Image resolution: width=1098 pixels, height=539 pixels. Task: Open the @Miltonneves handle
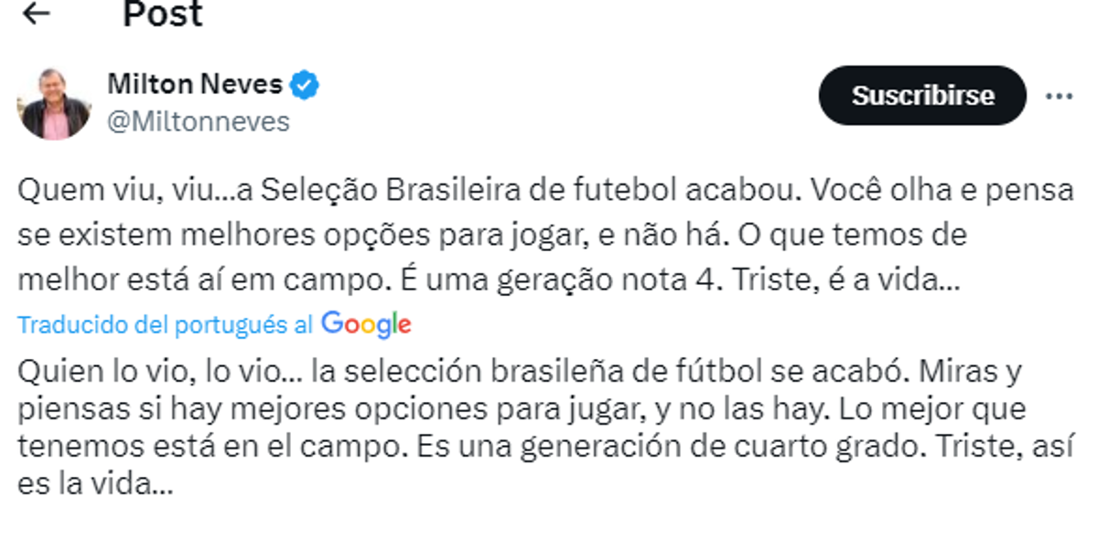pyautogui.click(x=197, y=120)
